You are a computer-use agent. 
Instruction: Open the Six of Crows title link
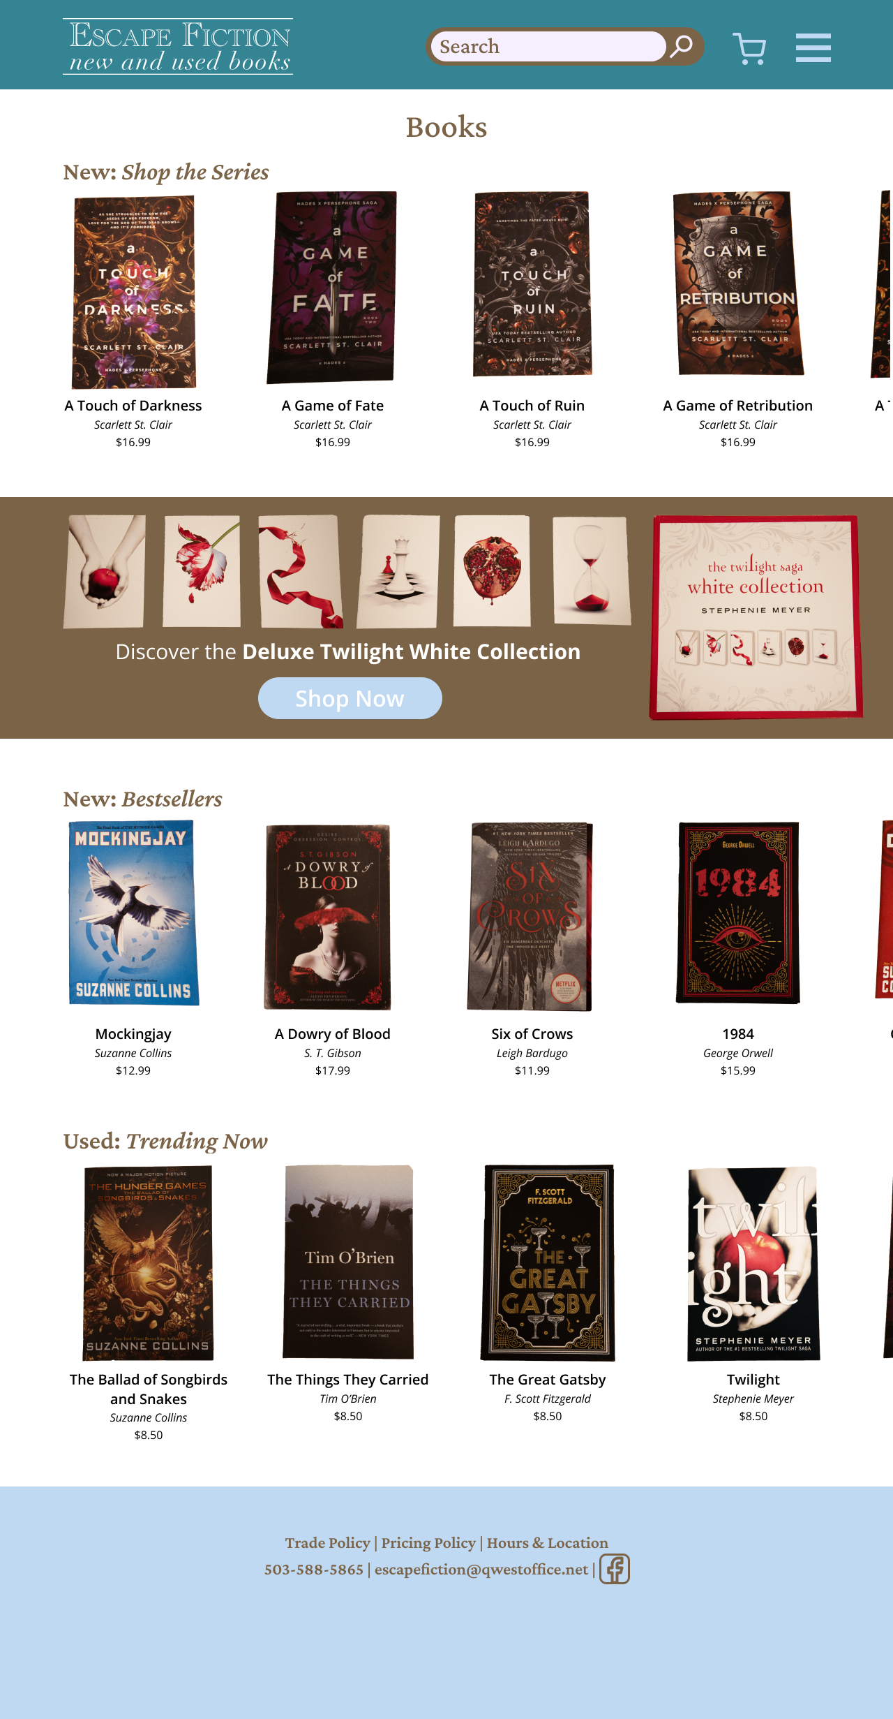pyautogui.click(x=532, y=1034)
